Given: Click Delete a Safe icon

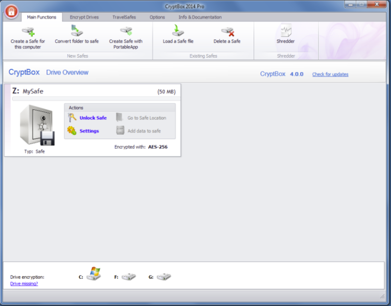Looking at the screenshot, I should [x=228, y=32].
